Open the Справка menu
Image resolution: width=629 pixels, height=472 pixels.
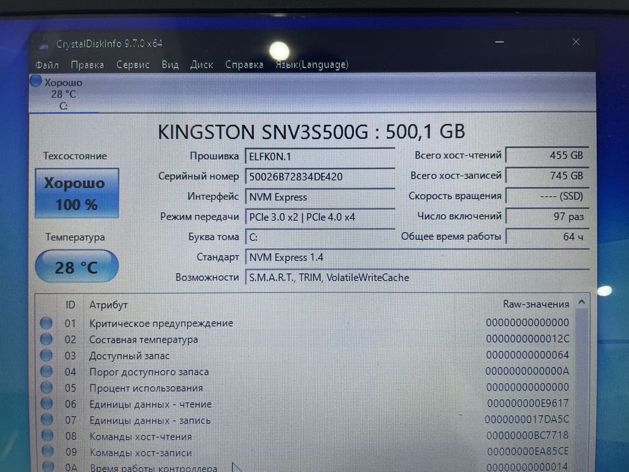(244, 65)
